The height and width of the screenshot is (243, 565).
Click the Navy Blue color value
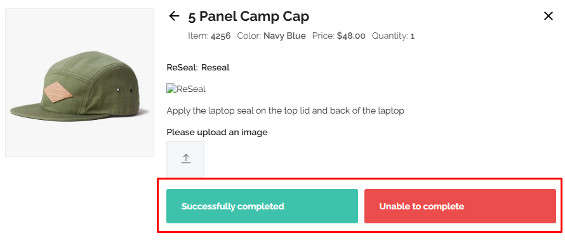click(284, 36)
